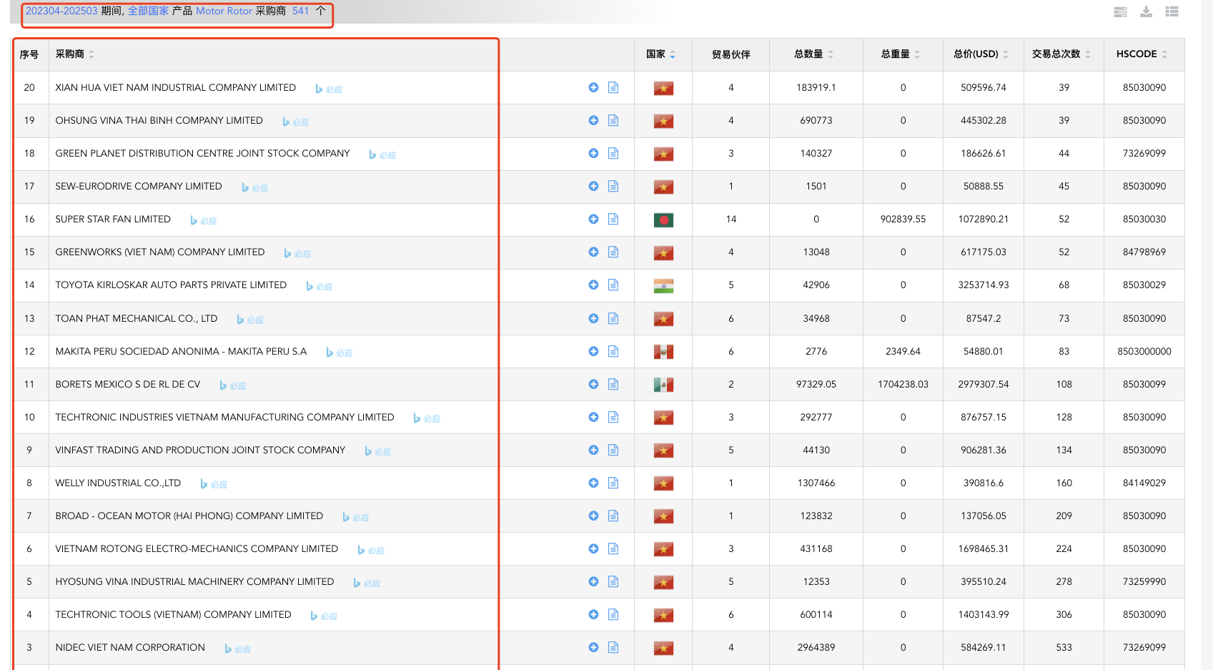The width and height of the screenshot is (1213, 670).
Task: Click Bing icon next to WELLY INDUSTRIAL CO.,LTD
Action: (204, 484)
